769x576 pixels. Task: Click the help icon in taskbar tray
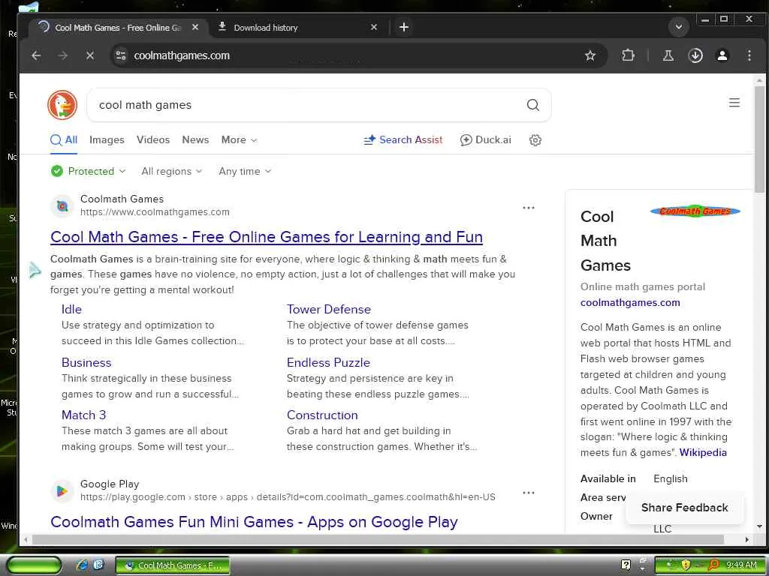click(626, 565)
